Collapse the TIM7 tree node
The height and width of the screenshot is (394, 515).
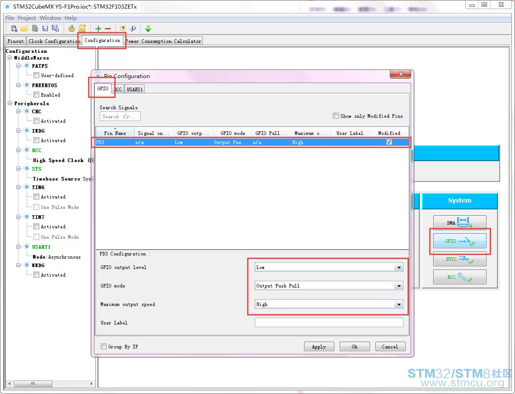19,217
